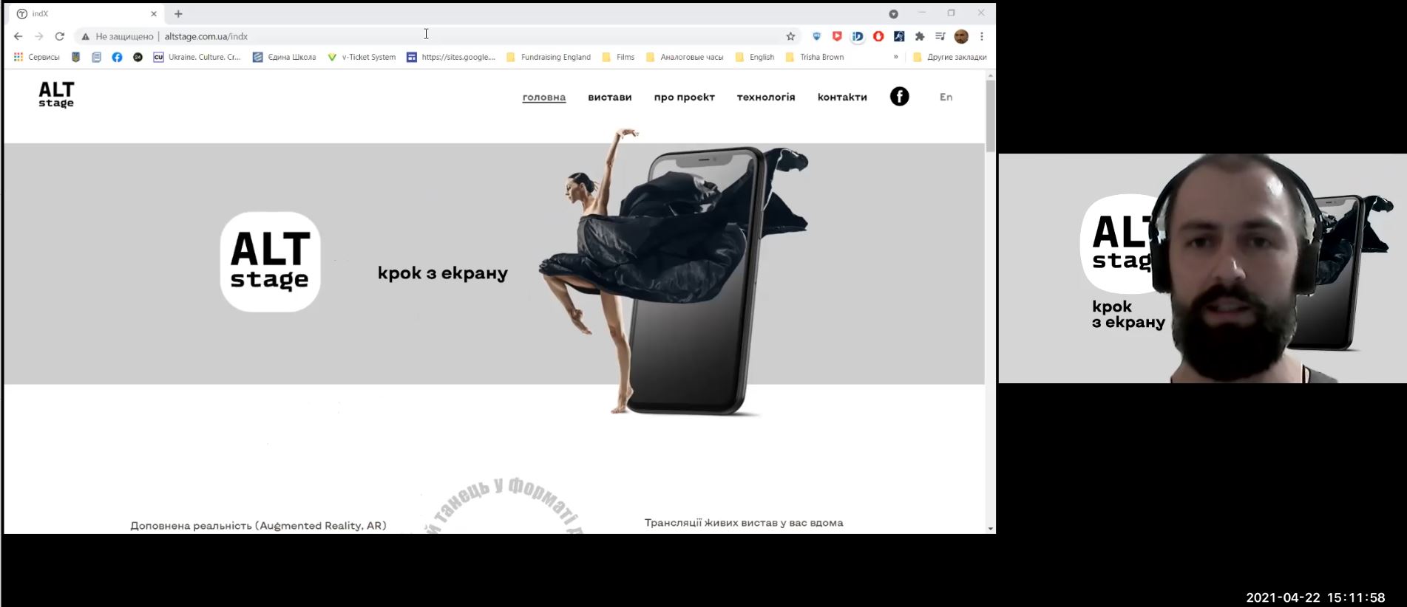Click the page's vertical scrollbar thumb
The image size is (1407, 607).
coord(990,116)
